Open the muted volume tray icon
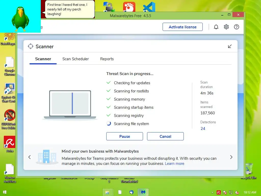The height and width of the screenshot is (196, 261). click(237, 192)
